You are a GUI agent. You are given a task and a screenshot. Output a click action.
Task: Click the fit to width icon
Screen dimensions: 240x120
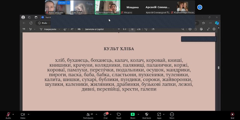[x=124, y=29]
